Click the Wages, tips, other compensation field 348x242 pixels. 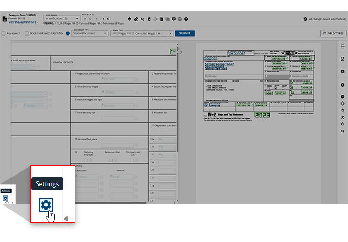tap(118, 79)
